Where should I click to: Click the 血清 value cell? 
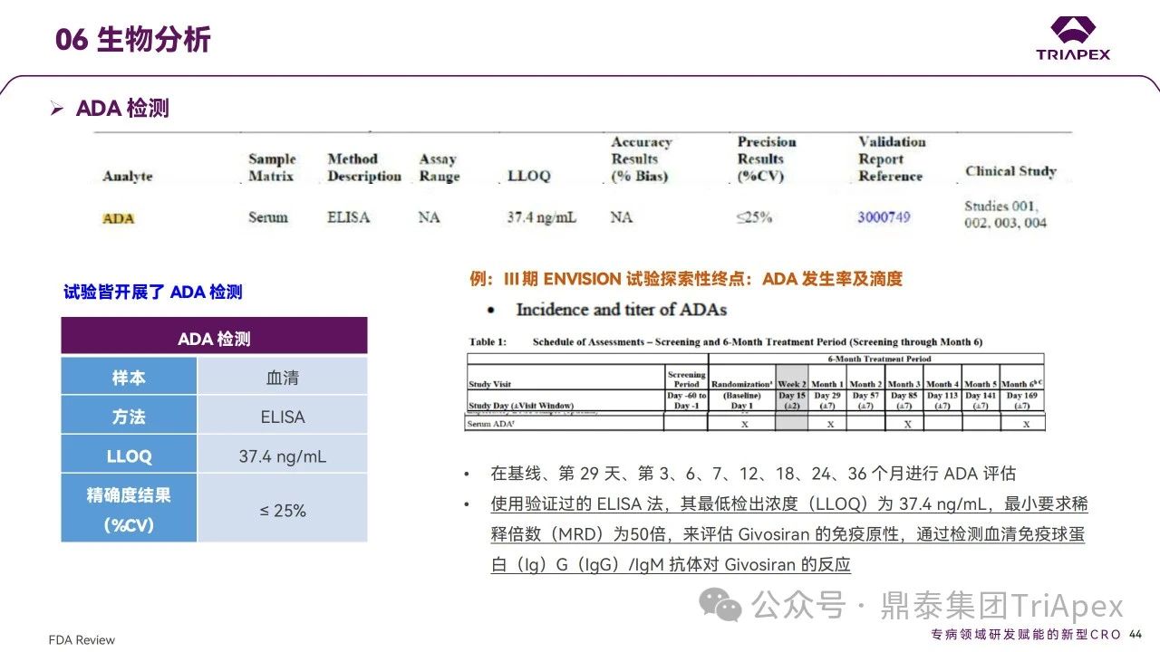pos(283,378)
